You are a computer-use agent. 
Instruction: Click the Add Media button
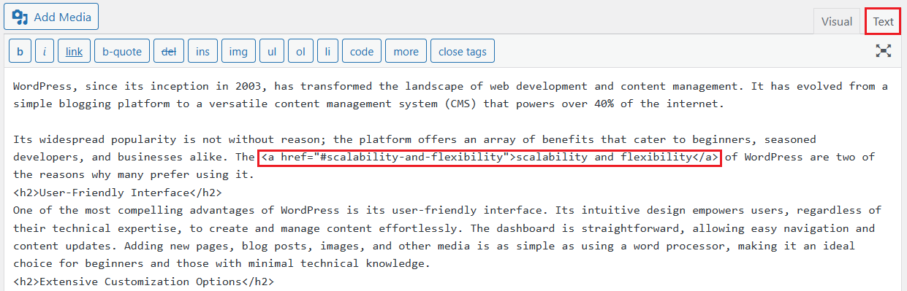point(51,16)
